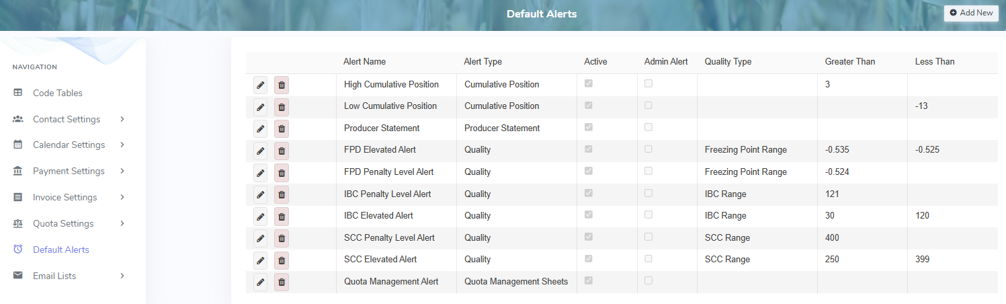Toggle Admin Alert checkbox for FPD Penalty Level Alert
Screen dimensions: 1006x304
click(648, 171)
